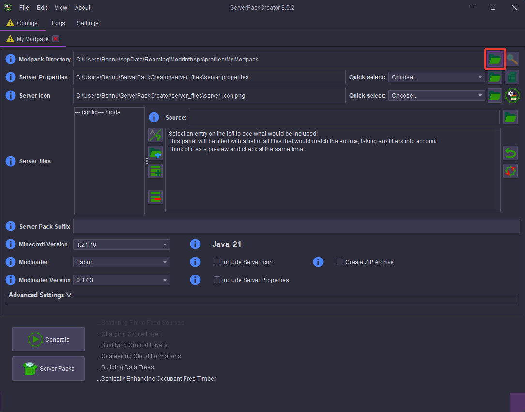
Task: Click the green undo arrow in Server-files
Action: click(x=510, y=153)
